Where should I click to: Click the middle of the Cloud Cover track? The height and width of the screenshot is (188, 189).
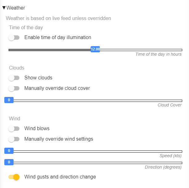(x=96, y=101)
